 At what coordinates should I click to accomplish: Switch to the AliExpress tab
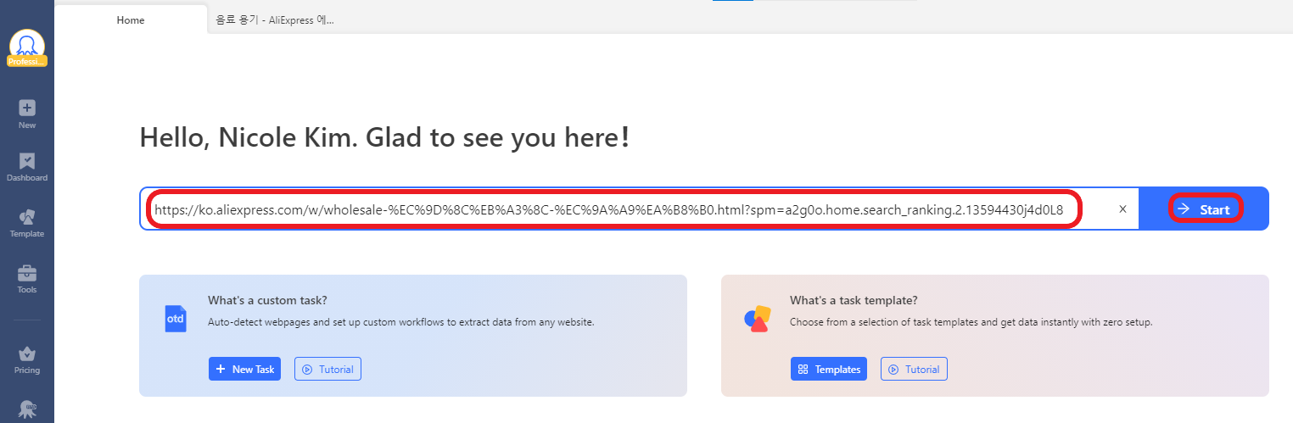tap(275, 20)
